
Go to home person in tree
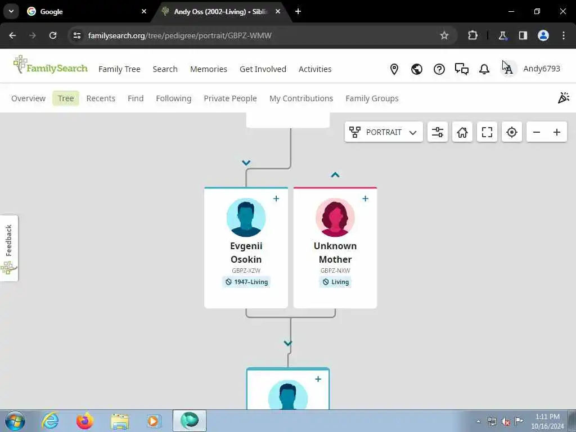click(462, 132)
